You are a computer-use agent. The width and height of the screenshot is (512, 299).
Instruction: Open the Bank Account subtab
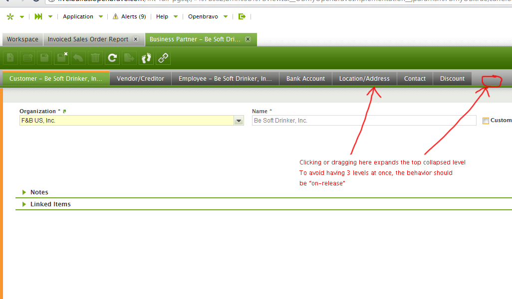click(x=305, y=79)
